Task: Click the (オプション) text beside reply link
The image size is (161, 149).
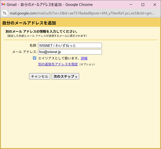Action: (87, 64)
